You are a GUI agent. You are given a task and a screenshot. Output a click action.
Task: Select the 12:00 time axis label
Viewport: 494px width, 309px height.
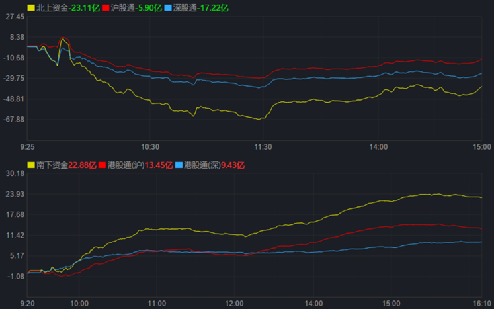click(x=235, y=304)
